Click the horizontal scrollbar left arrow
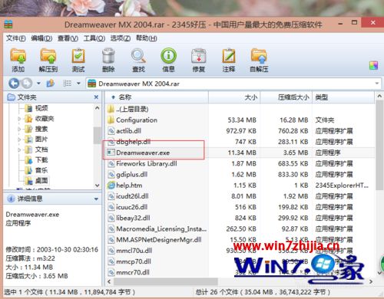The image size is (384, 299). pyautogui.click(x=109, y=281)
